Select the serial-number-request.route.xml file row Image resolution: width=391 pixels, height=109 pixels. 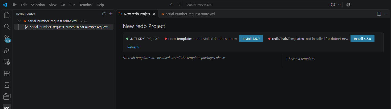coord(64,21)
